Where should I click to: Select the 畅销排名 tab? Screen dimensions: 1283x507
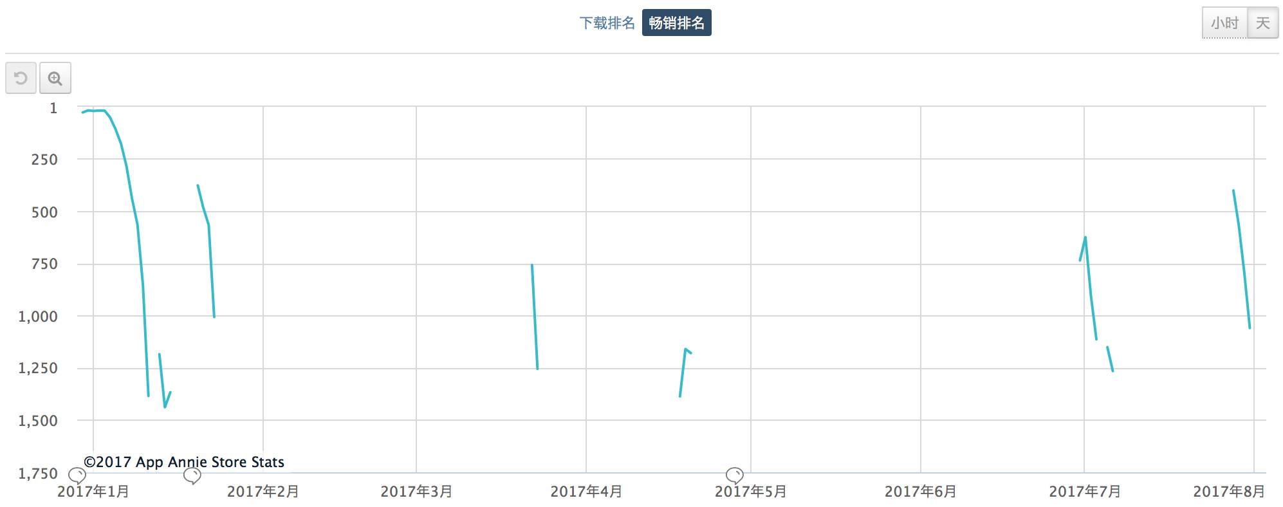(676, 23)
